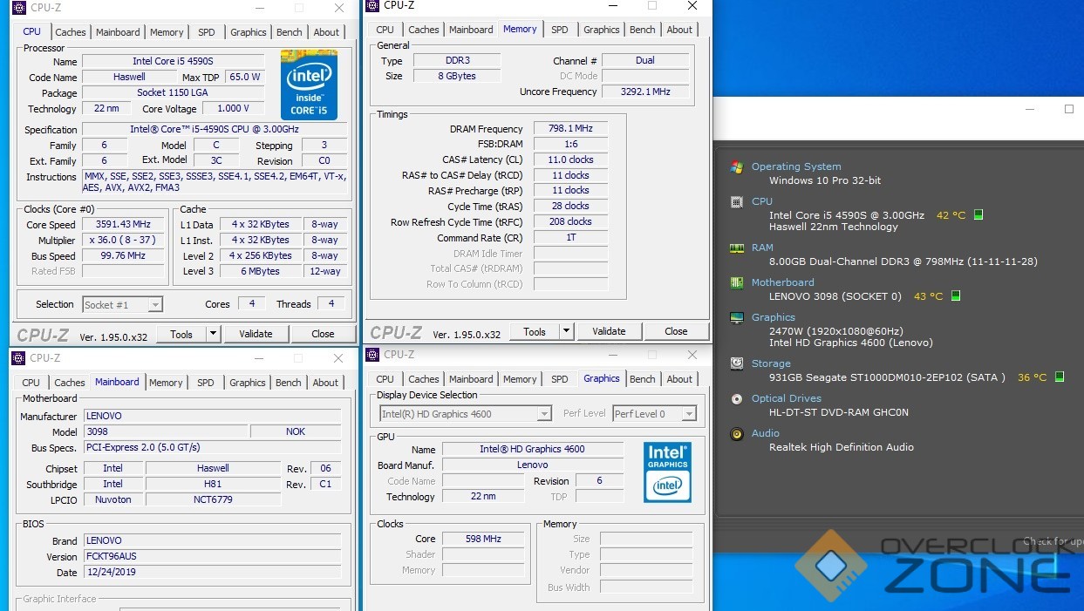Viewport: 1084px width, 611px height.
Task: Switch to the Caches tab in CPU window
Action: click(71, 32)
